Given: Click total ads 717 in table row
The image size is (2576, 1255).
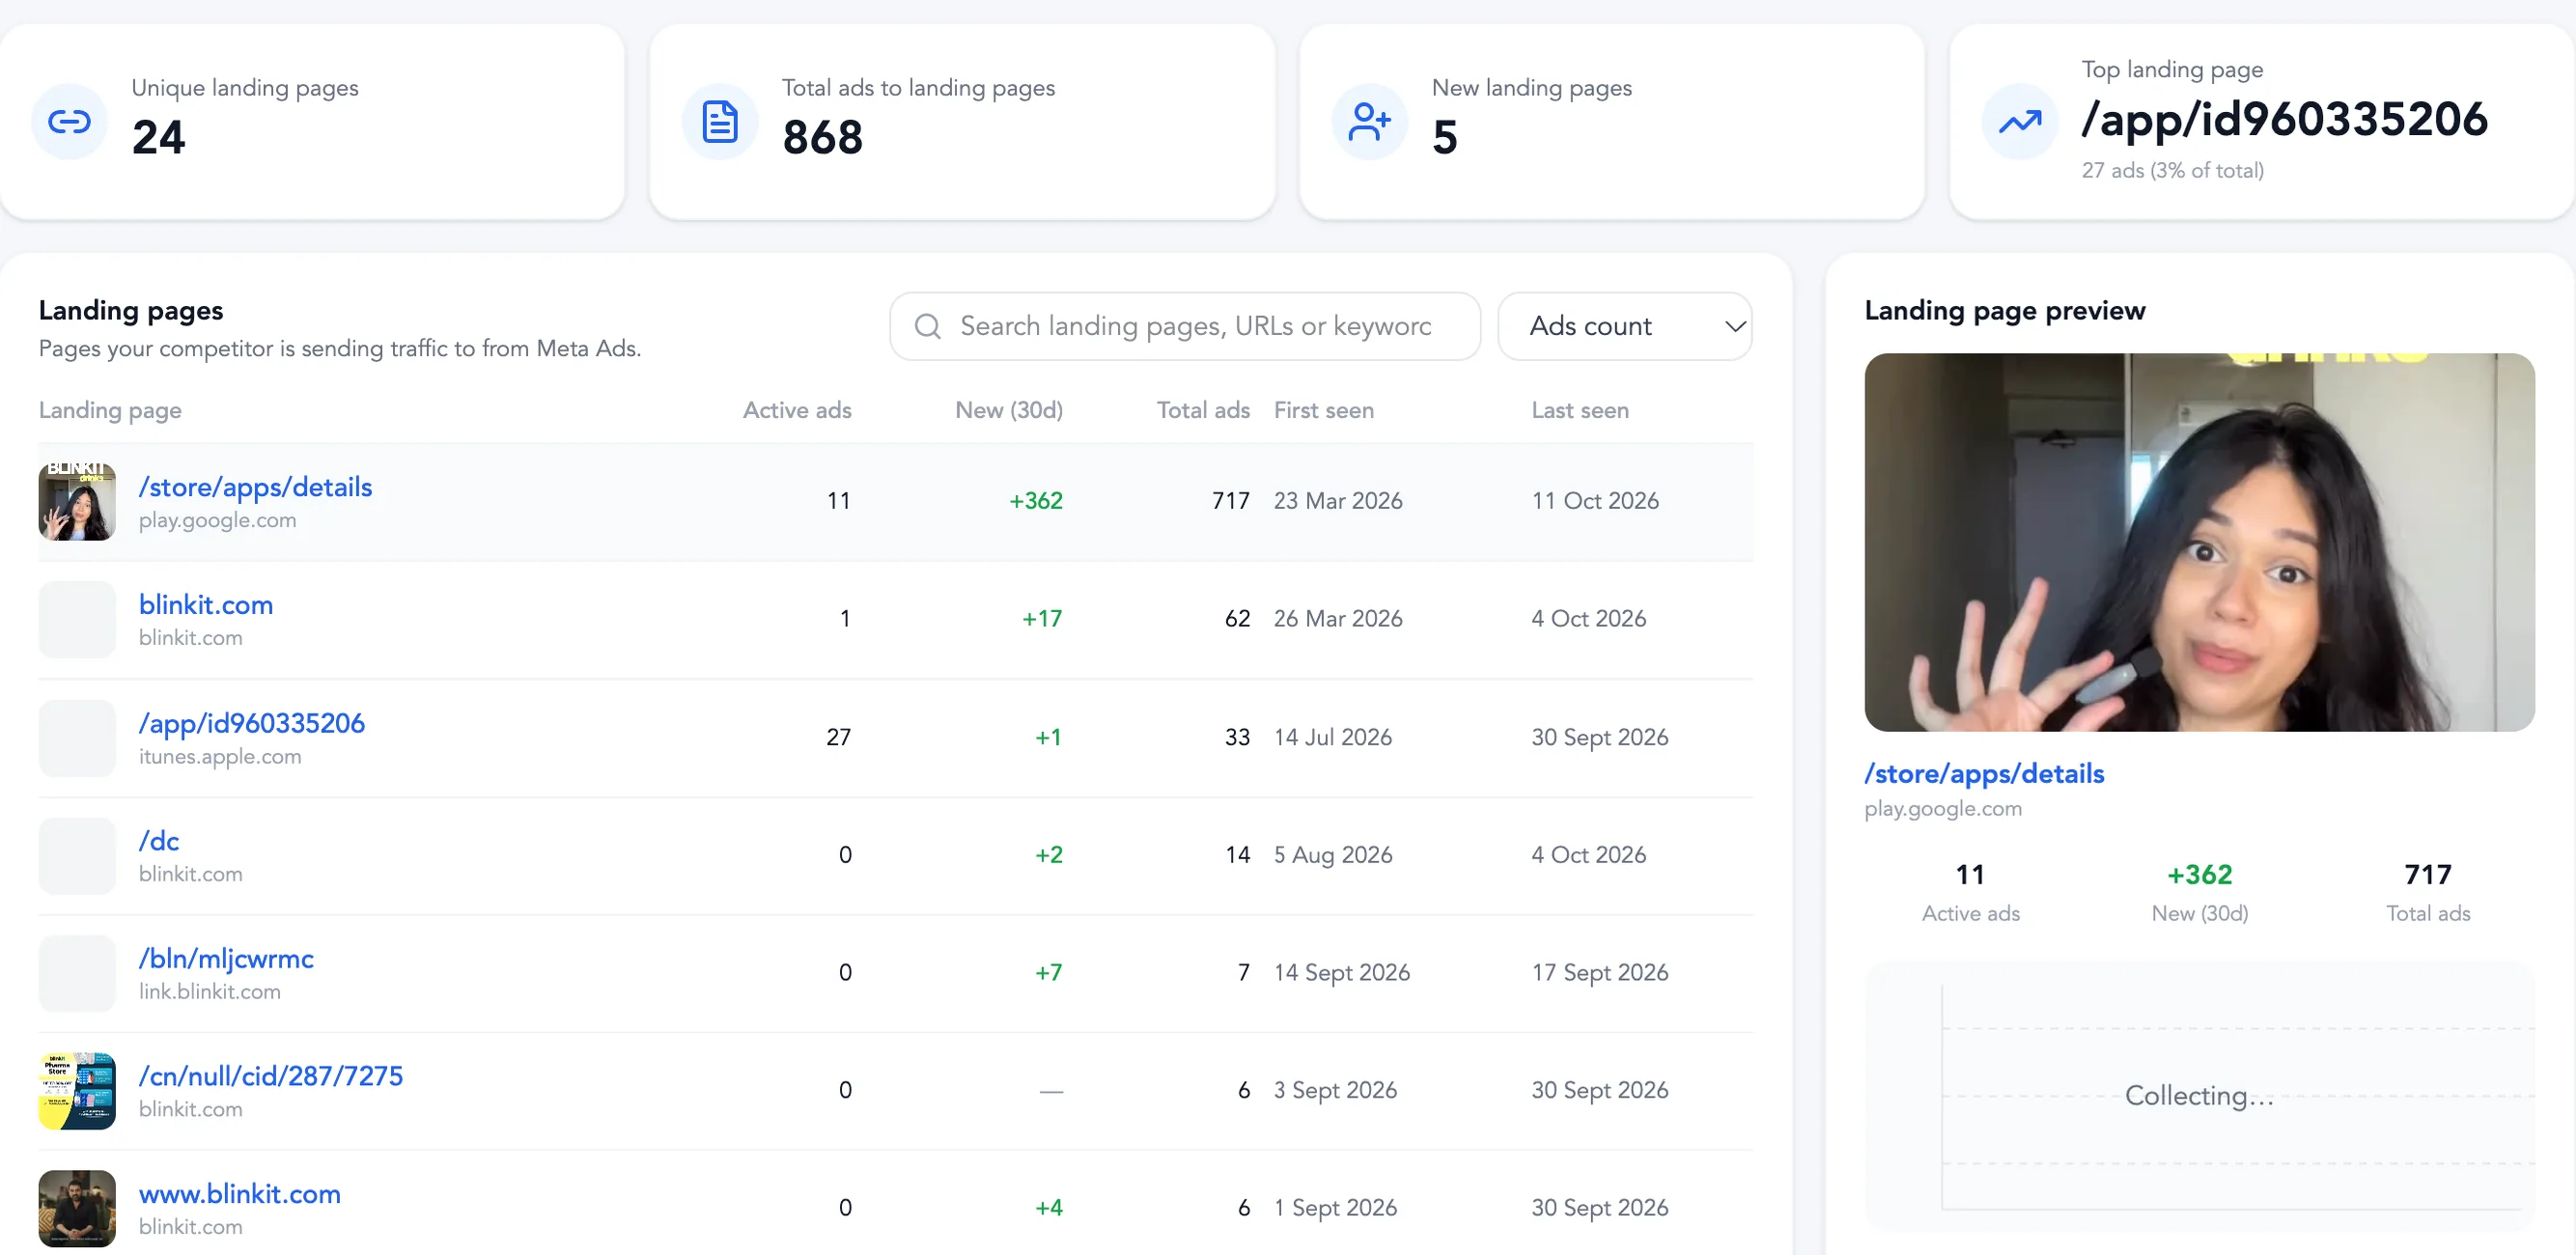Looking at the screenshot, I should pos(1231,501).
